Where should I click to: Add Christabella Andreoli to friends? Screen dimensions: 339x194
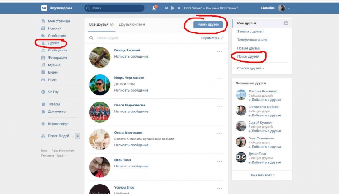click(x=264, y=115)
